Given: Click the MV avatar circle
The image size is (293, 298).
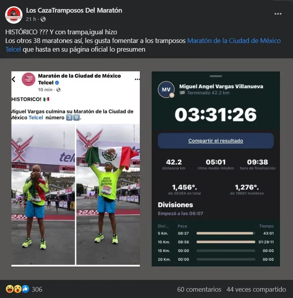Looking at the screenshot, I should [166, 89].
